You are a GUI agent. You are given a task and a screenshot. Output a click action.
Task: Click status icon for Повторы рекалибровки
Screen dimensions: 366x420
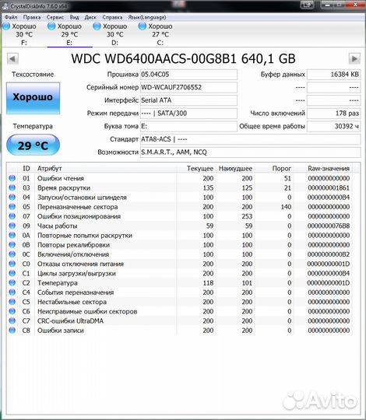tap(12, 244)
